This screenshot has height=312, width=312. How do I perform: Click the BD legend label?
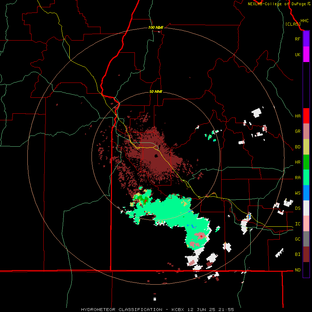click(x=297, y=147)
